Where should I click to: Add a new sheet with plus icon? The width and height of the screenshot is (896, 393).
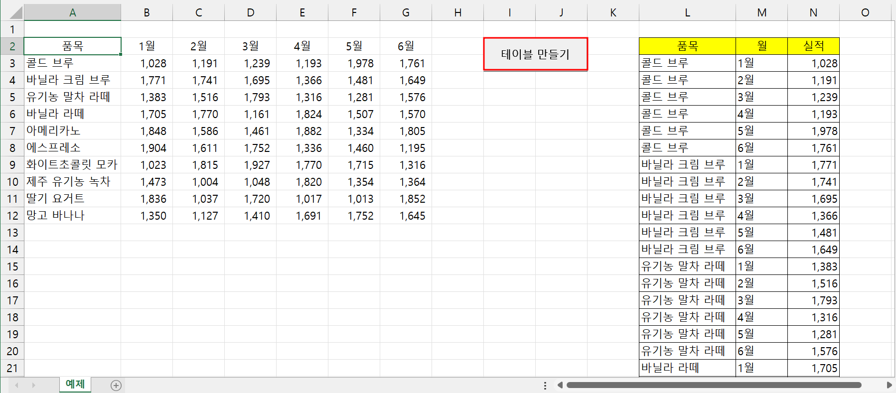pos(116,385)
